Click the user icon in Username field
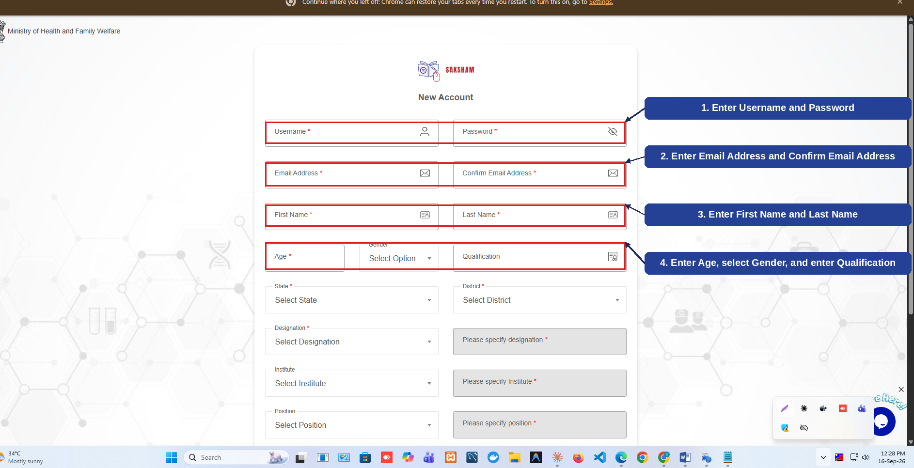This screenshot has width=914, height=468. point(425,131)
